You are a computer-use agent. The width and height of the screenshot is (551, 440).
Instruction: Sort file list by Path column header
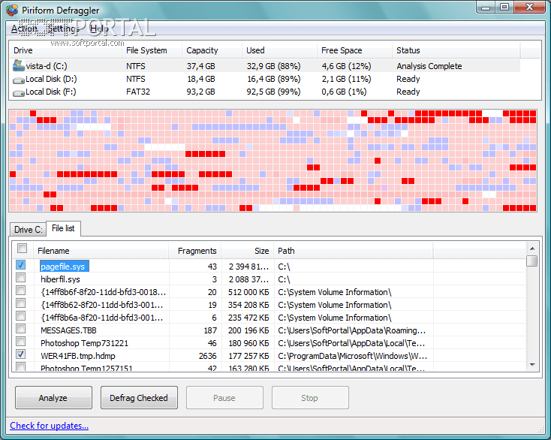pos(354,251)
